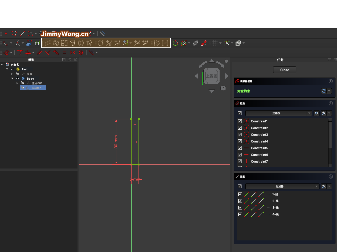Apply the symmetric constraint tool
Image resolution: width=337 pixels, height=252 pixels.
(x=73, y=53)
